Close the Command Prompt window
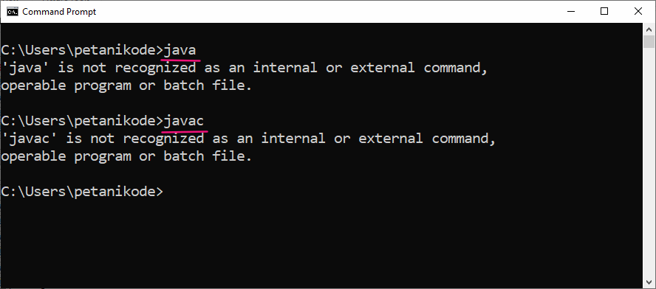 pyautogui.click(x=638, y=12)
